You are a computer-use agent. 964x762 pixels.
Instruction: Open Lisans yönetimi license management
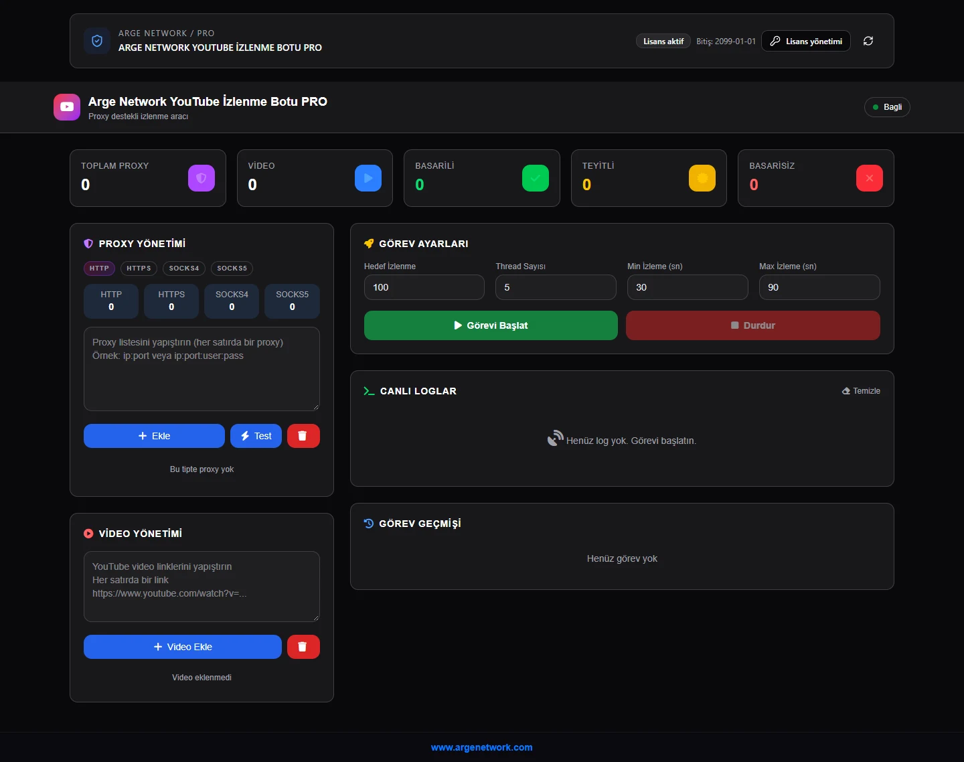806,41
